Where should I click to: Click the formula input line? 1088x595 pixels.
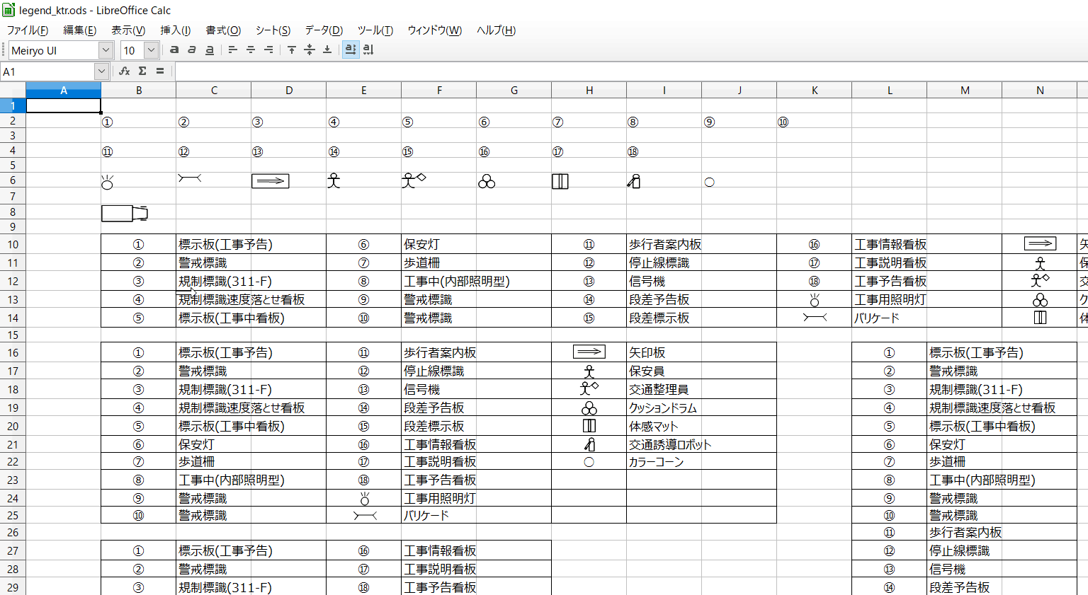pyautogui.click(x=623, y=71)
